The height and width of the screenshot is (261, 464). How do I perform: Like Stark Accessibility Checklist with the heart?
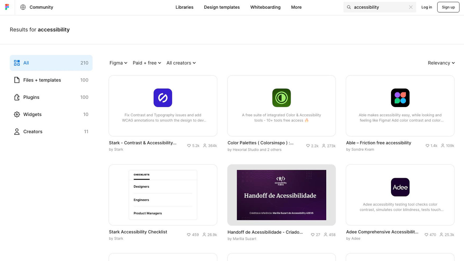(189, 235)
